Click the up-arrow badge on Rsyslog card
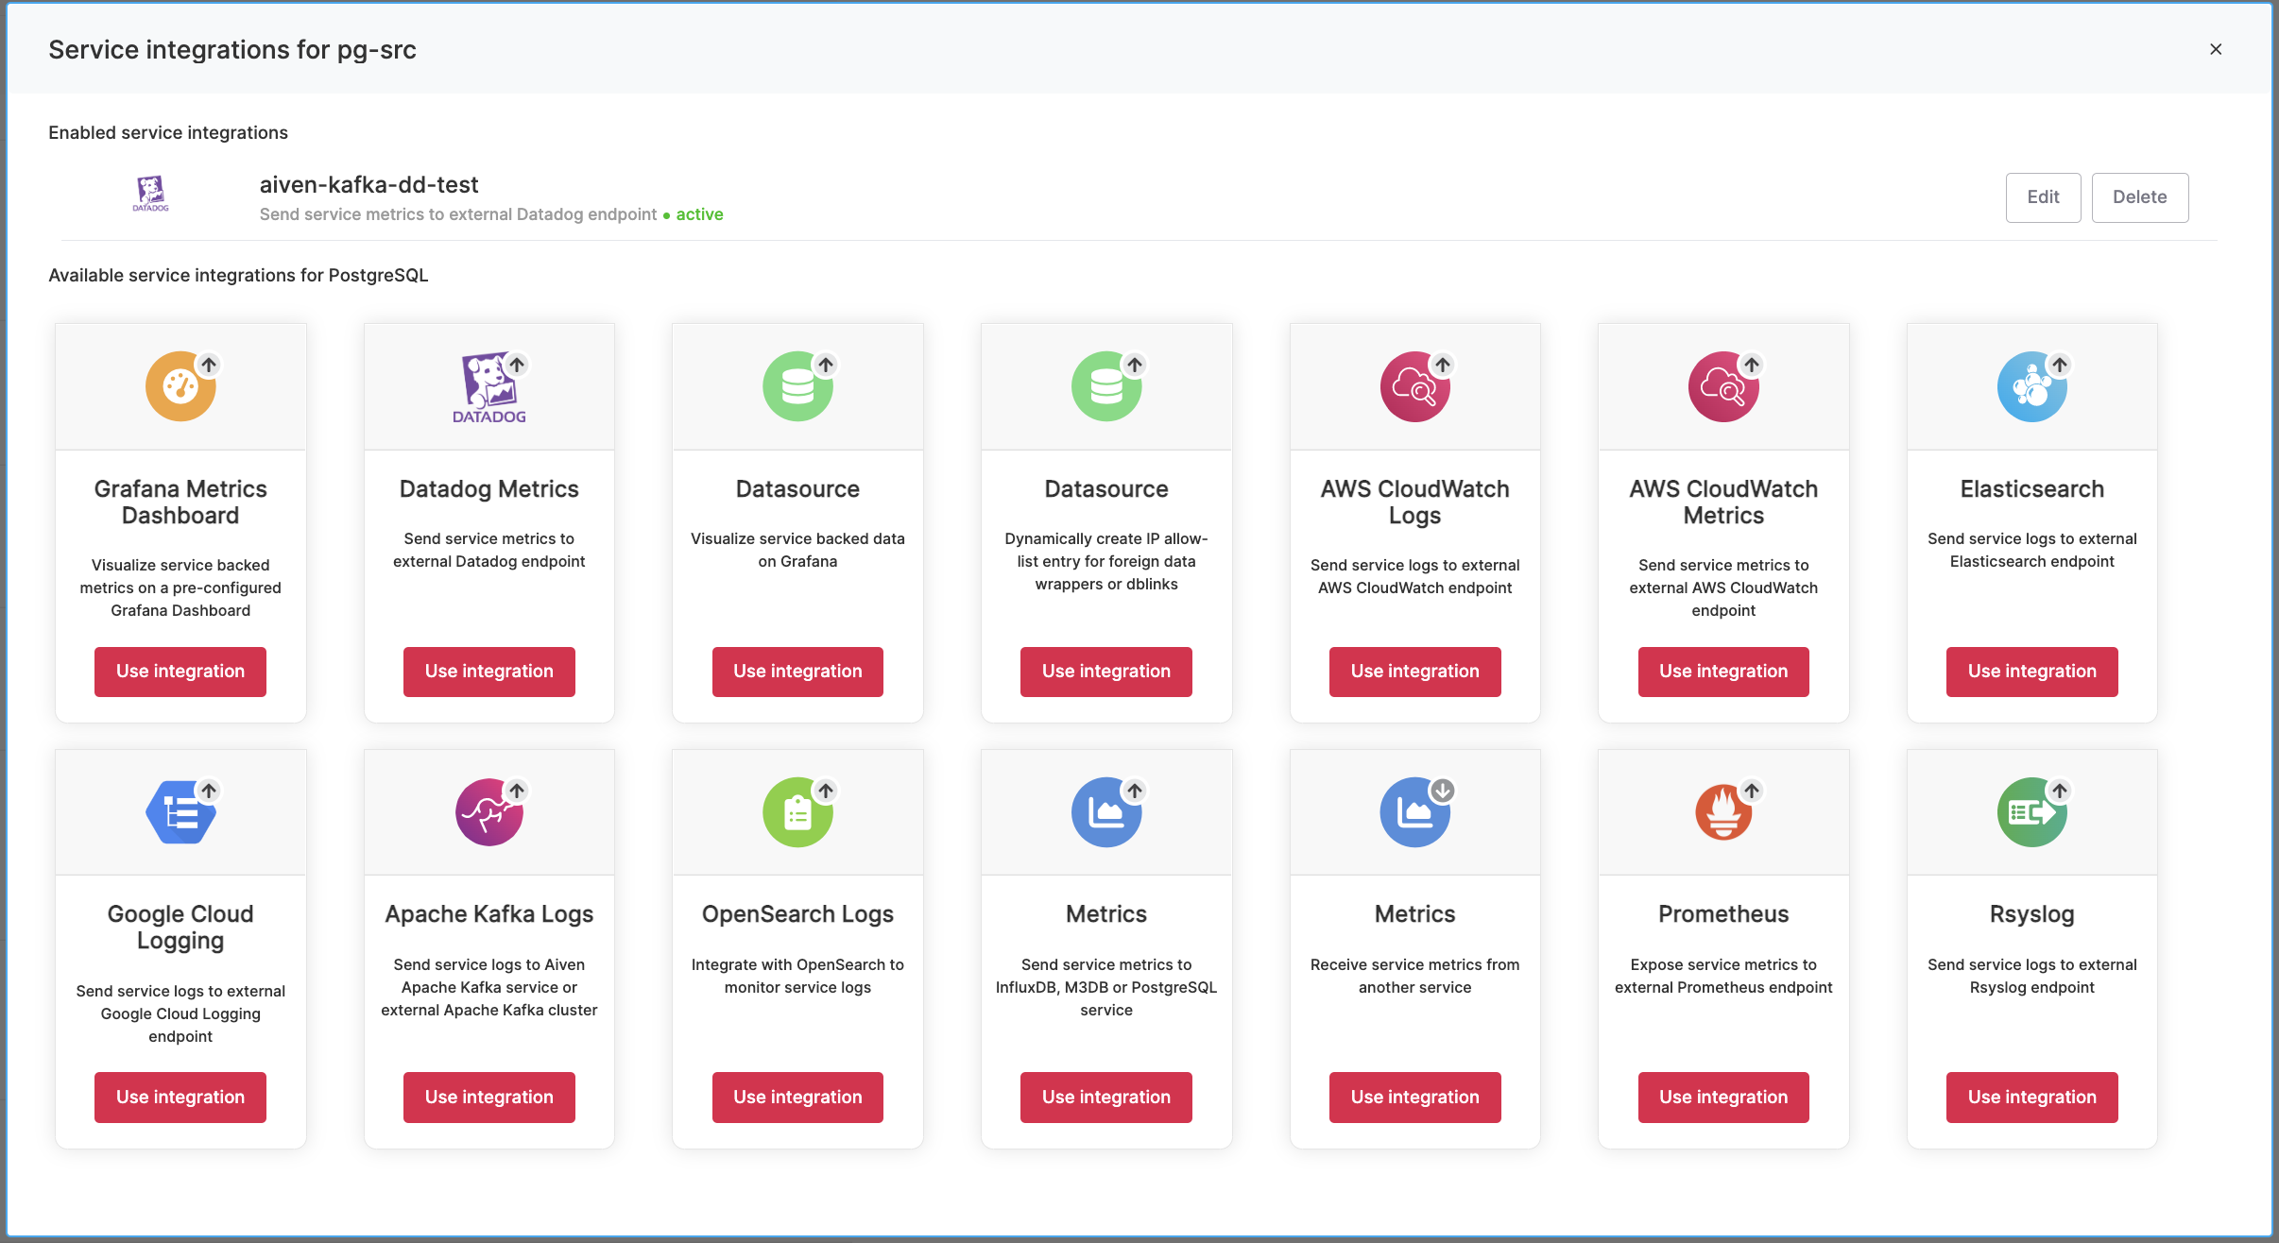 tap(2060, 791)
